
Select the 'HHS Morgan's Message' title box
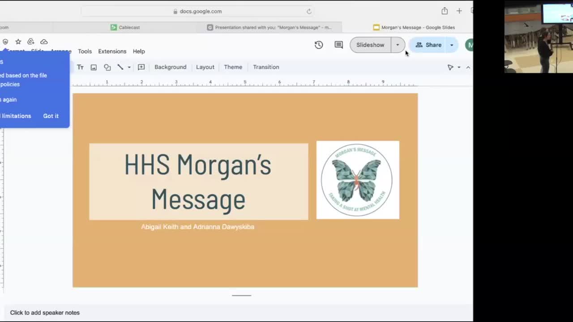coord(199,182)
